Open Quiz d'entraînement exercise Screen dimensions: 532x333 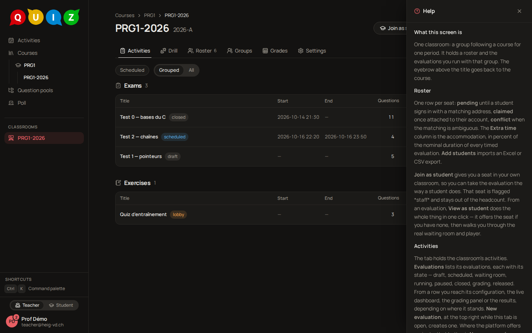click(143, 215)
